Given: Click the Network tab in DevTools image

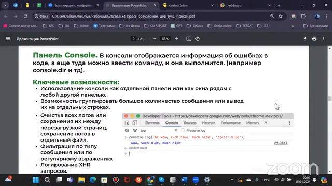Looking at the screenshot, I should point(209,123).
